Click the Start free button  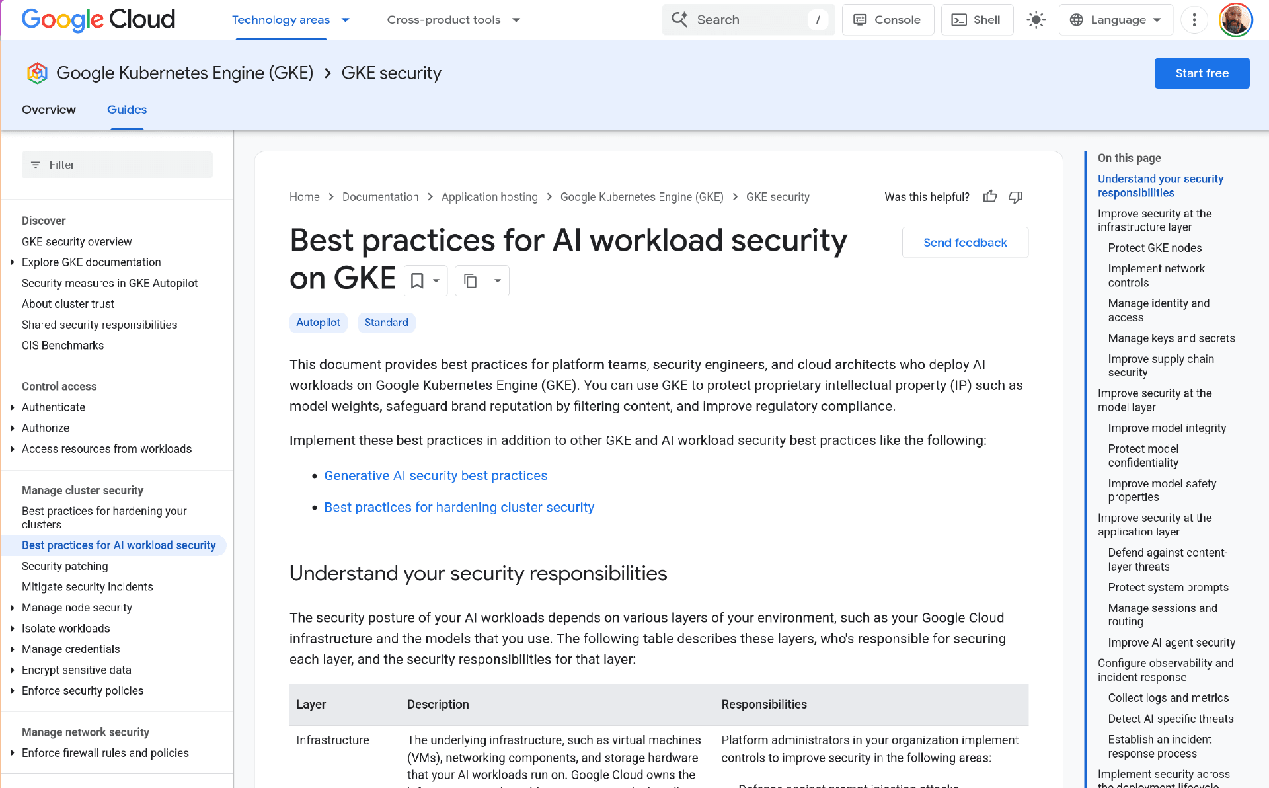point(1202,73)
